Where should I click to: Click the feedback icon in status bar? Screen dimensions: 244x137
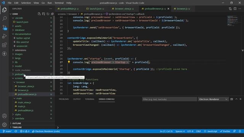234,131
